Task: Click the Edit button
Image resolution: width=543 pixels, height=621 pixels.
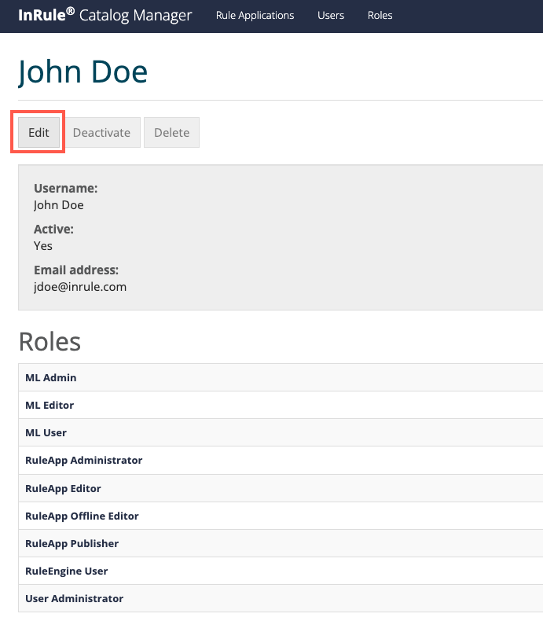Action: tap(39, 132)
